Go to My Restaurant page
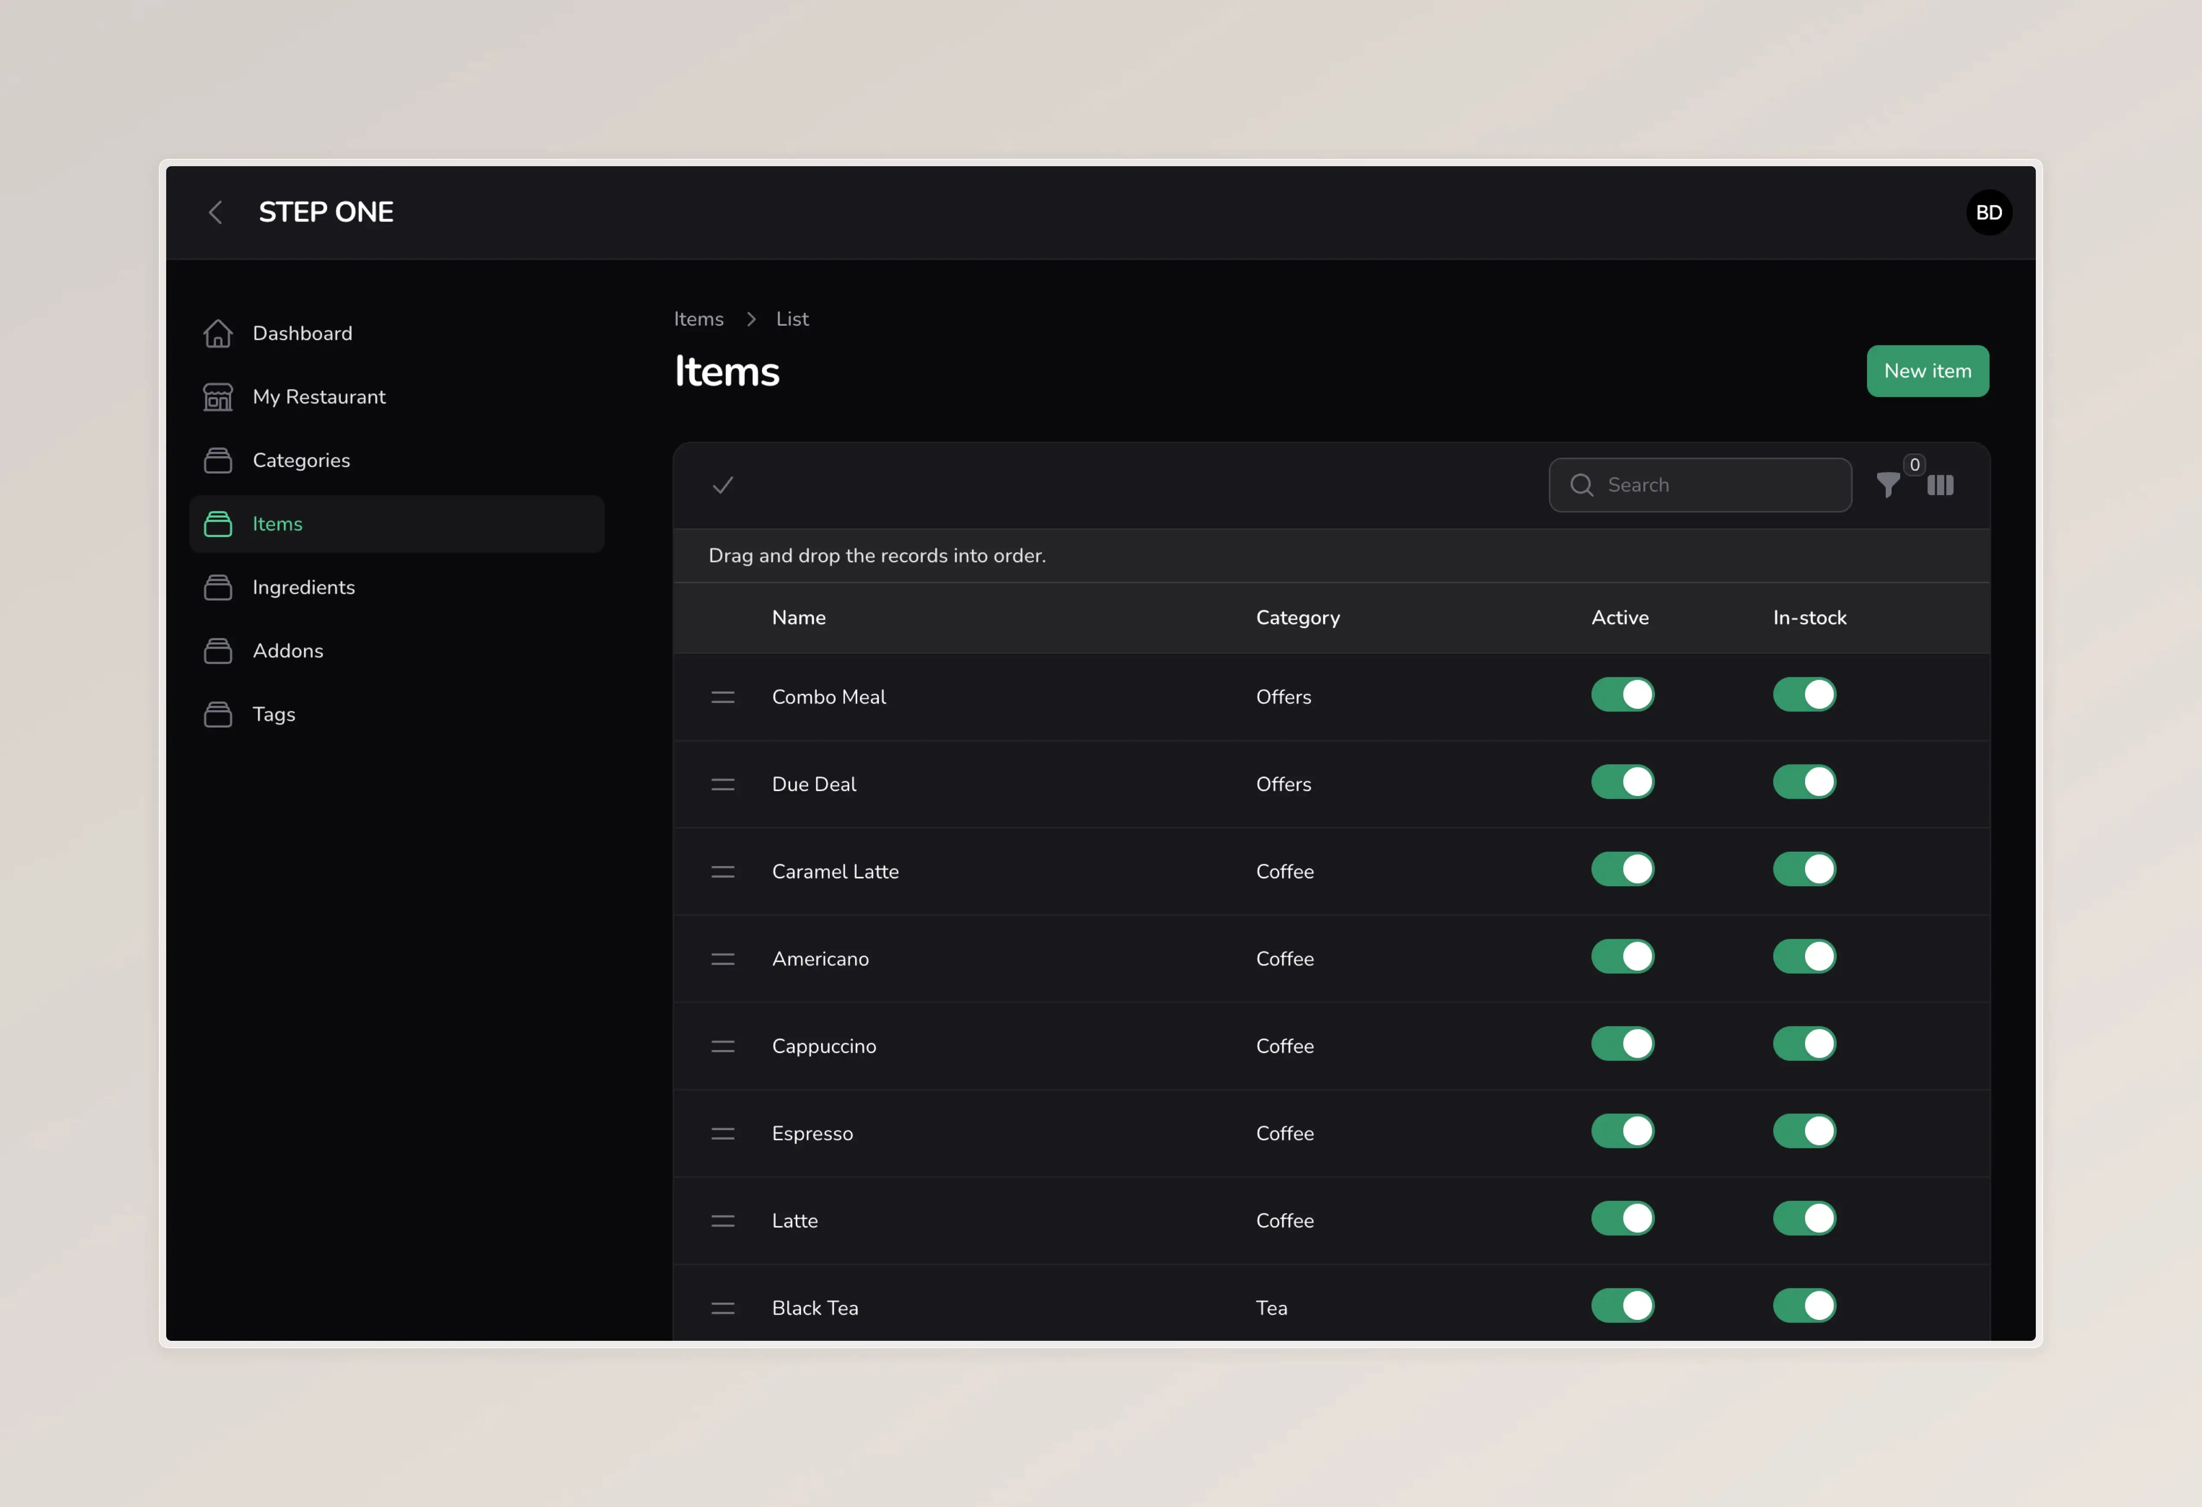The width and height of the screenshot is (2202, 1507). (x=397, y=397)
